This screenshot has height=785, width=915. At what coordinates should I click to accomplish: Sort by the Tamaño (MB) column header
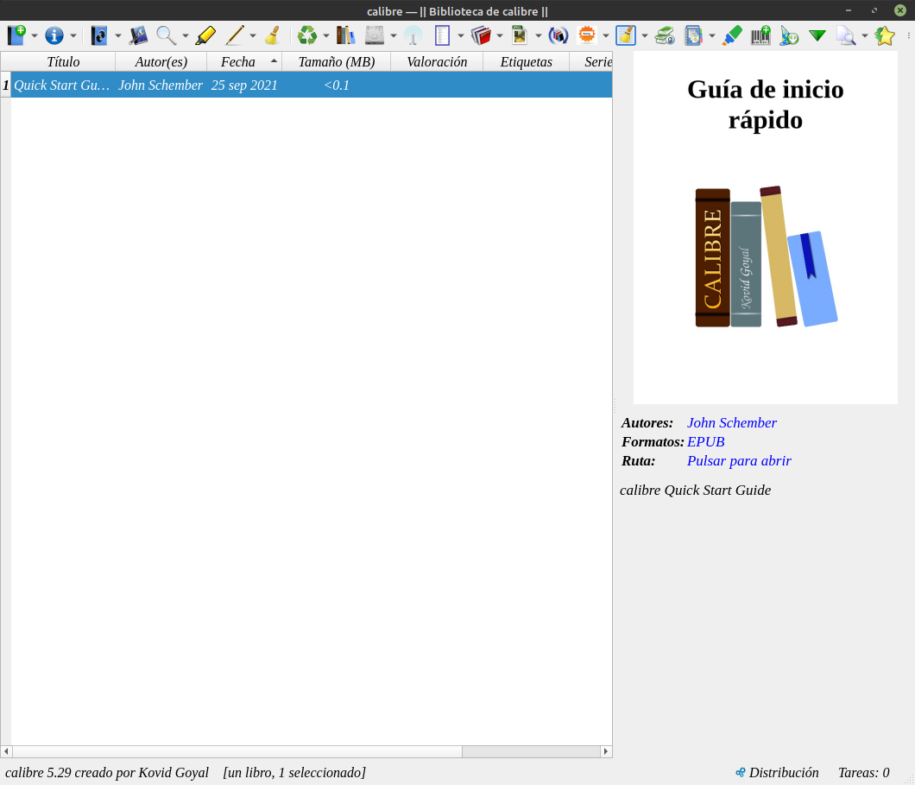[336, 62]
